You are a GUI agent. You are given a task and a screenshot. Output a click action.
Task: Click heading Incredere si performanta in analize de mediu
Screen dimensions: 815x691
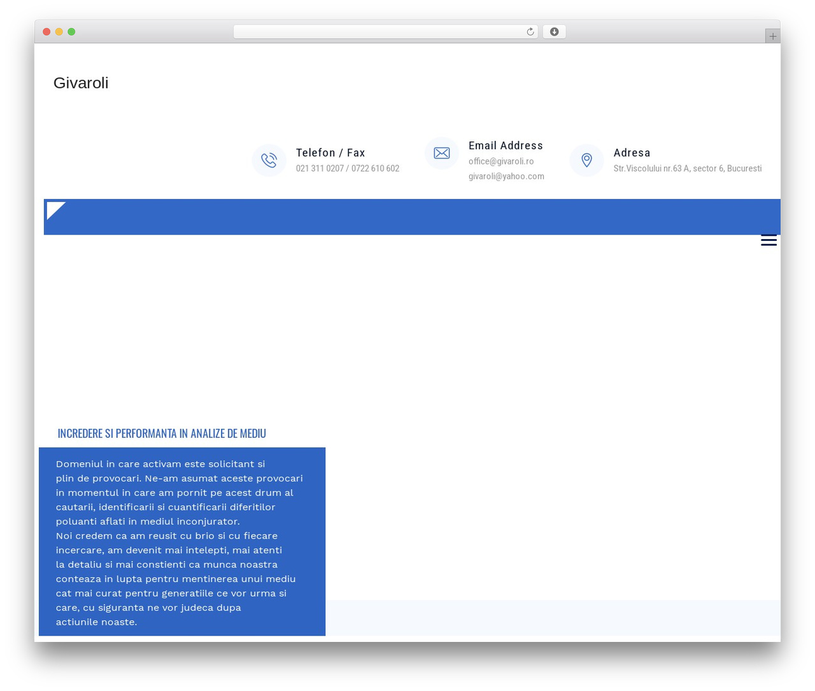pos(162,433)
